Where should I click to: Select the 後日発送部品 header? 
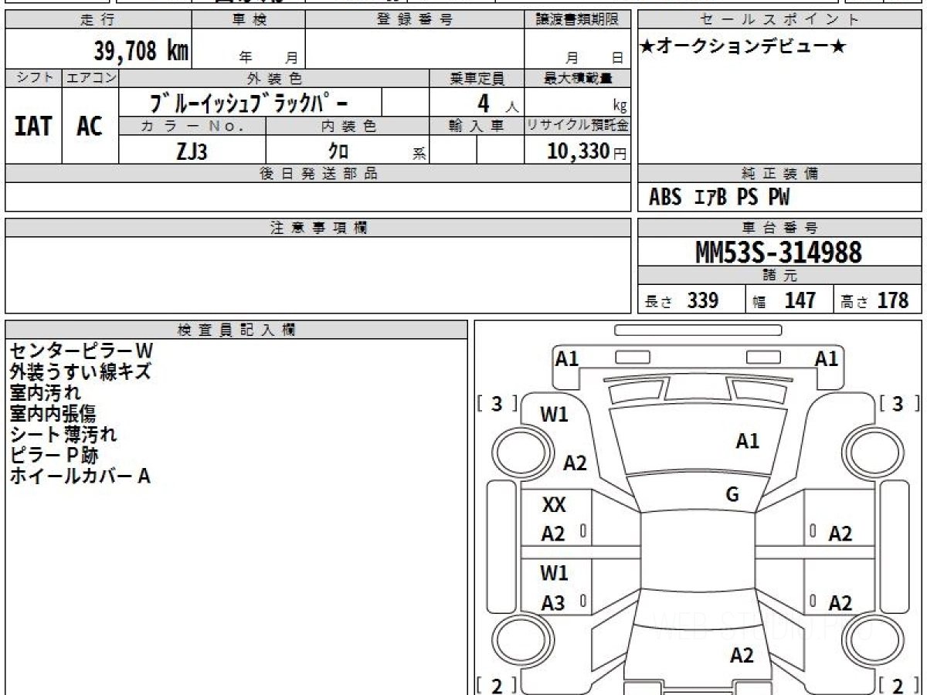[318, 174]
